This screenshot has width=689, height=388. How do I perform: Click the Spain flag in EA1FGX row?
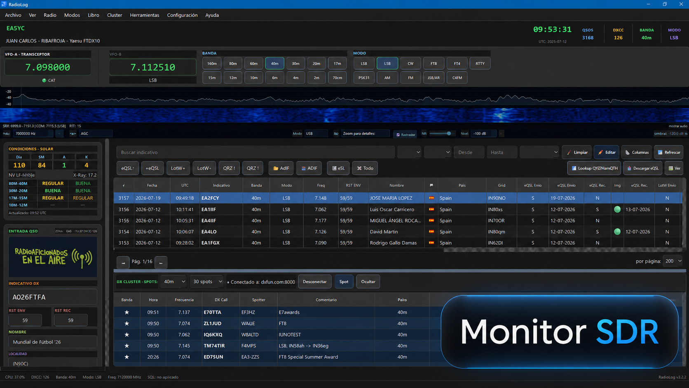pos(431,243)
